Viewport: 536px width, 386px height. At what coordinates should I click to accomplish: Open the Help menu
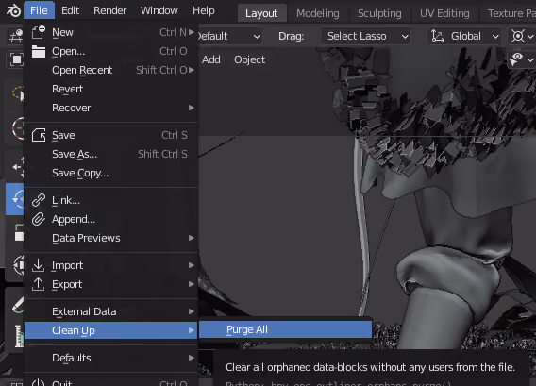[204, 10]
